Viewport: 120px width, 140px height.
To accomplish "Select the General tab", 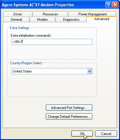I will 16,20.
